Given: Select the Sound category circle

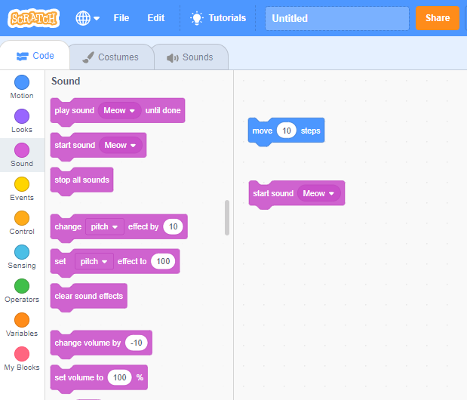Looking at the screenshot, I should (22, 150).
